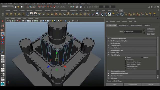Click the Ungr shelf icon

click(x=35, y=14)
